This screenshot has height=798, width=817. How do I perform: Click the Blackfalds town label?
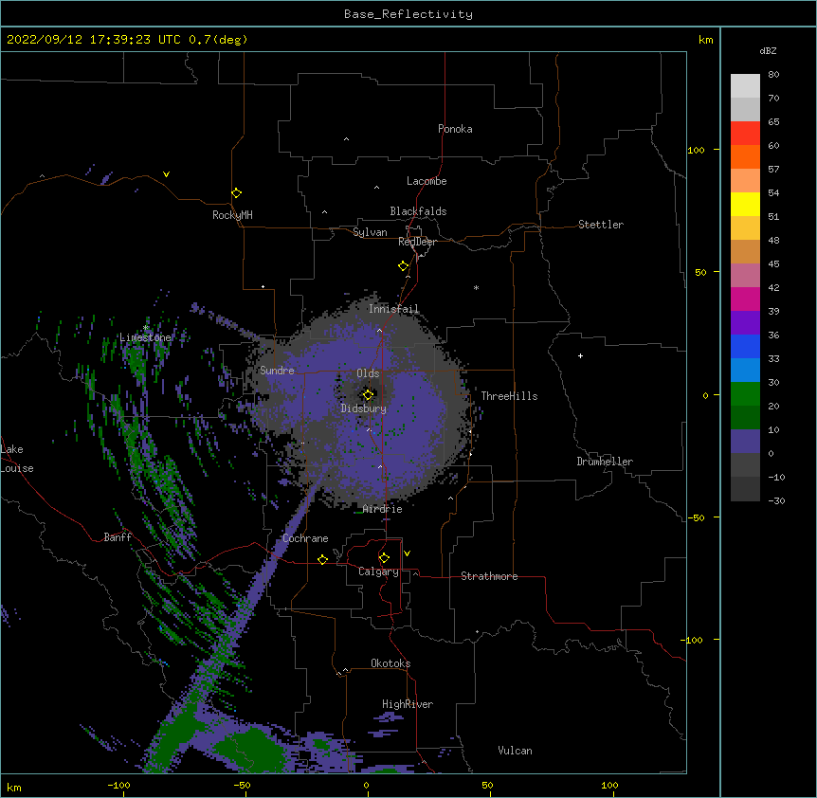[x=418, y=211]
